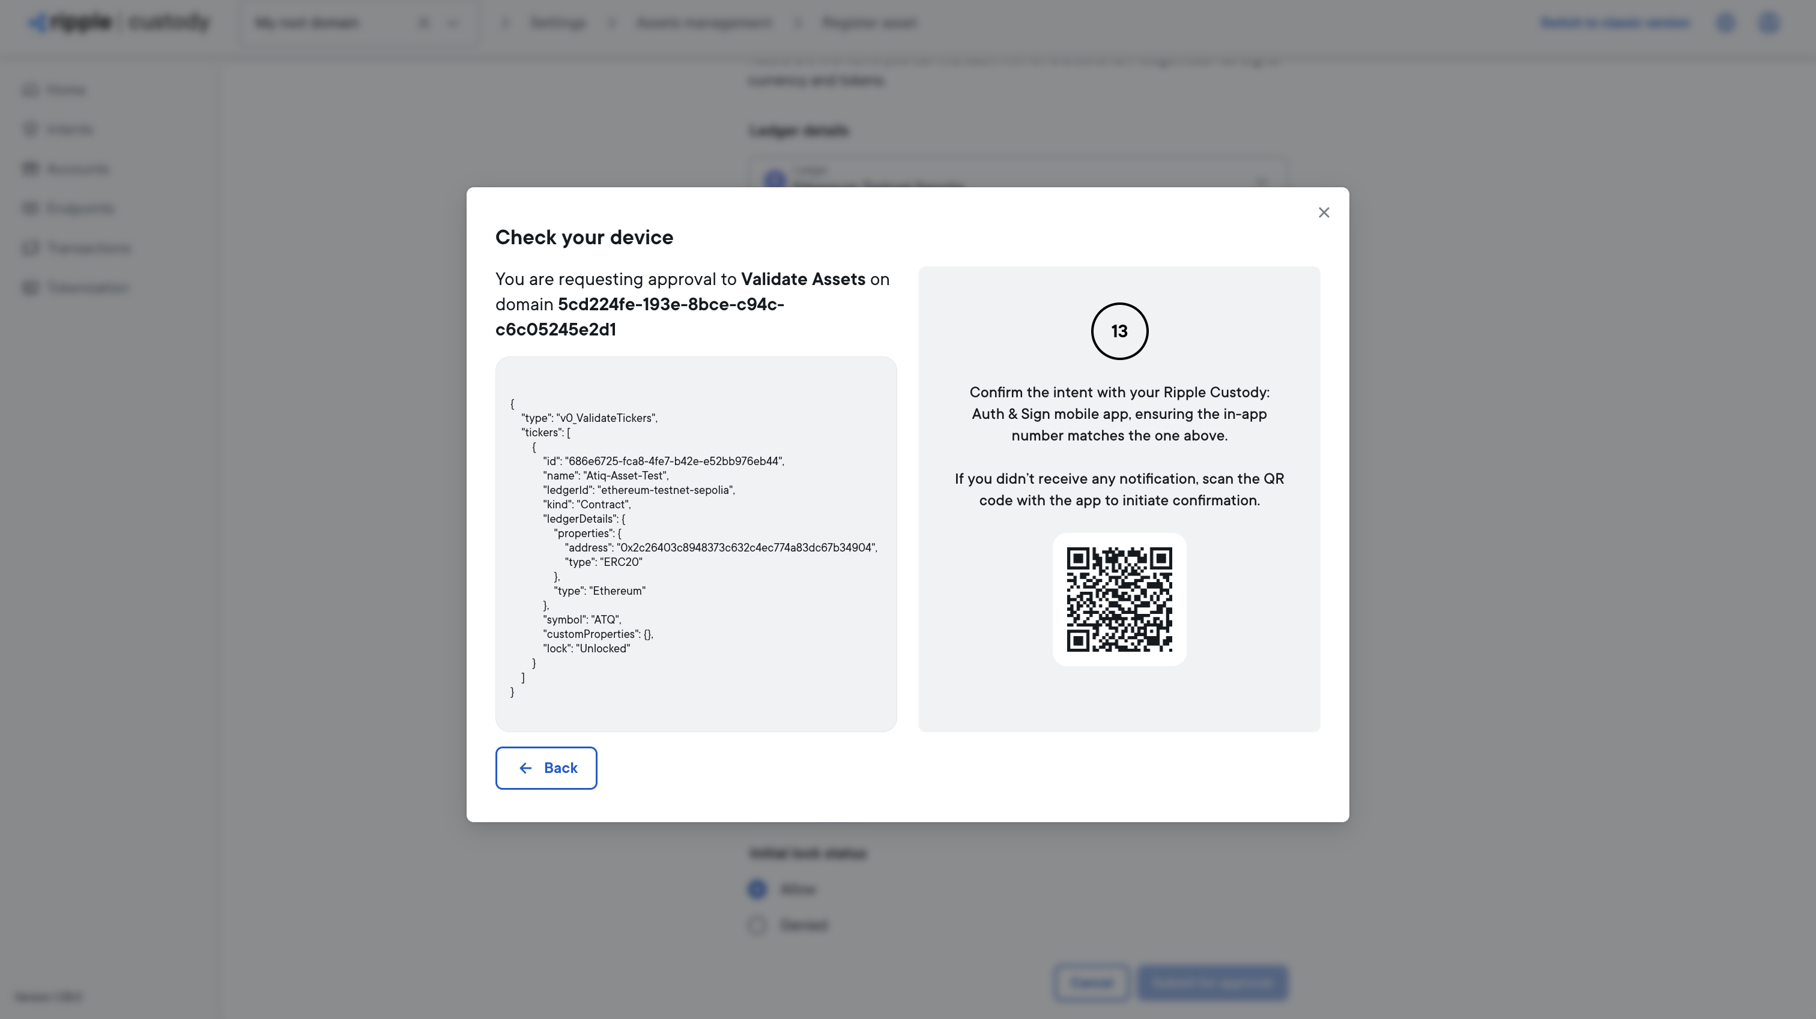This screenshot has width=1816, height=1019.
Task: Go back with the Back button
Action: pos(546,768)
